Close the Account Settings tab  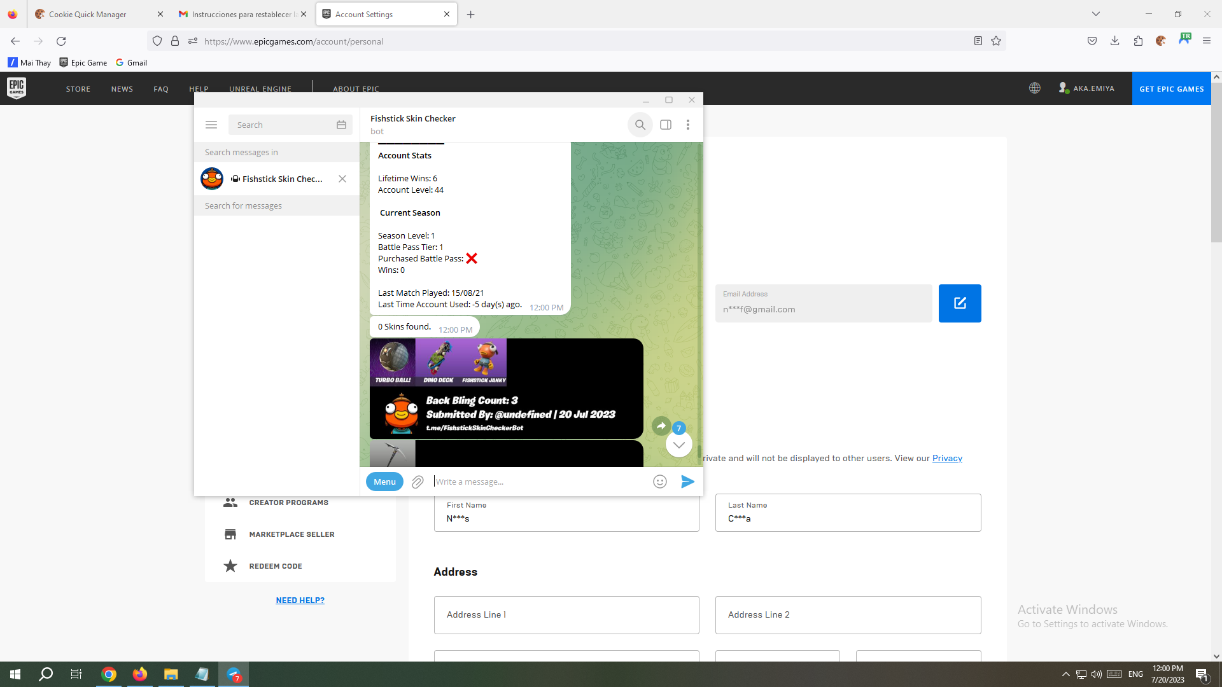(x=447, y=14)
